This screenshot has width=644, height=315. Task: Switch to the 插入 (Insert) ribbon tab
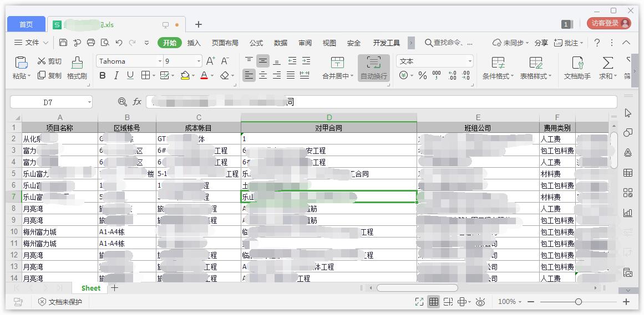(194, 43)
